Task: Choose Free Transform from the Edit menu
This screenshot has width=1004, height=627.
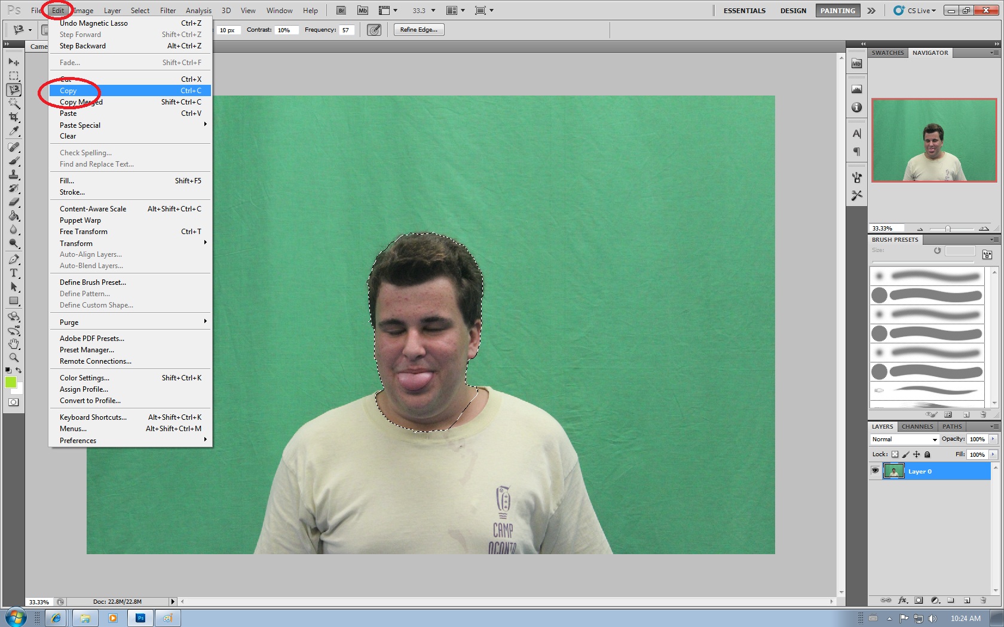Action: (x=130, y=232)
